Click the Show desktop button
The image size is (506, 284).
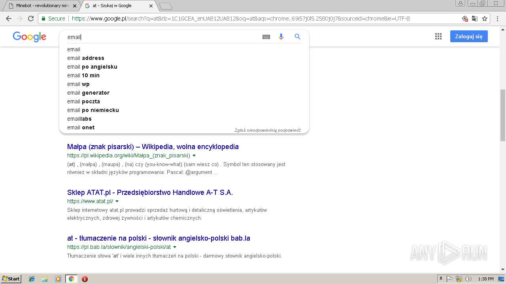click(502, 279)
